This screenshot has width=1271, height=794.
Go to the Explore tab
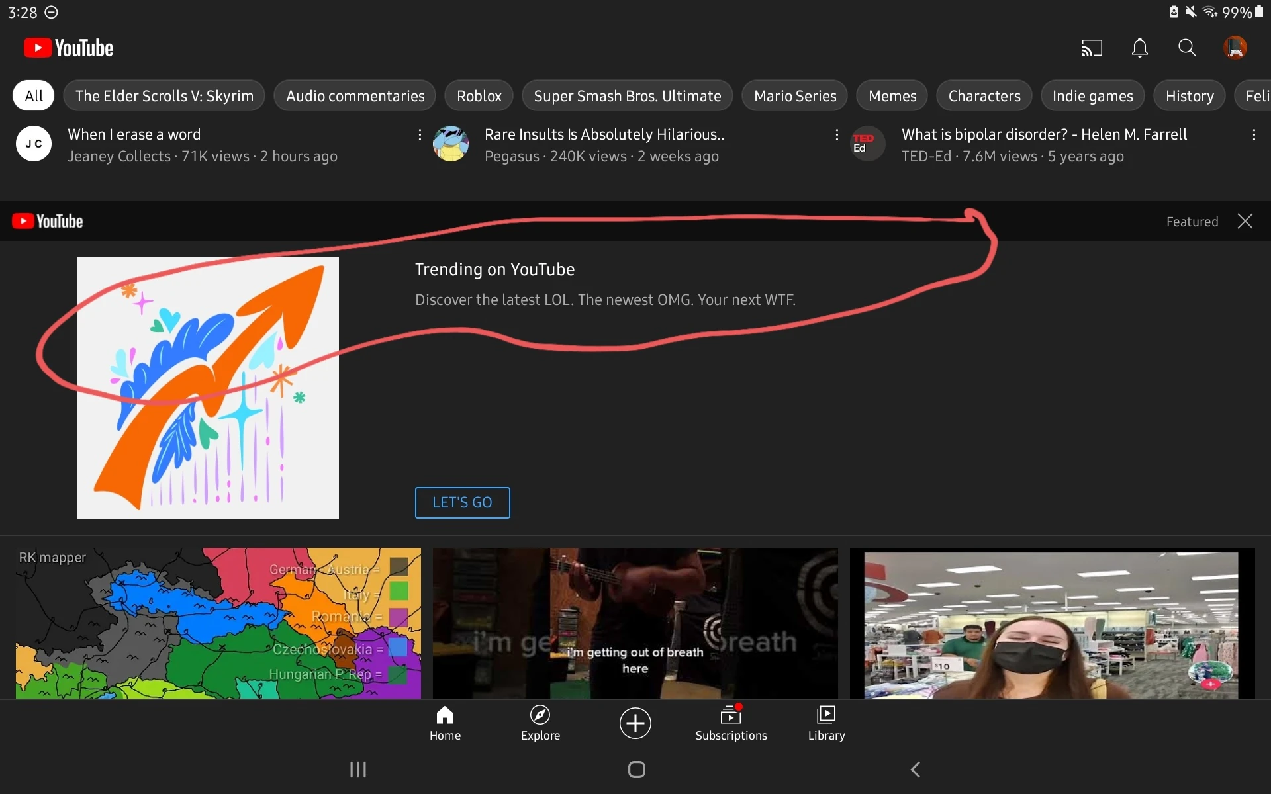pos(540,723)
